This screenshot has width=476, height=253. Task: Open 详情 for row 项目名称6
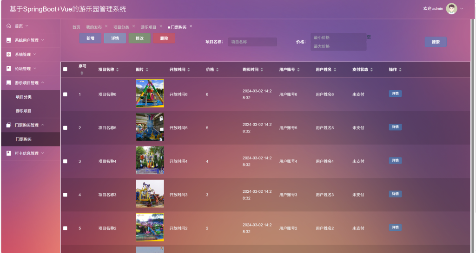[x=395, y=94]
